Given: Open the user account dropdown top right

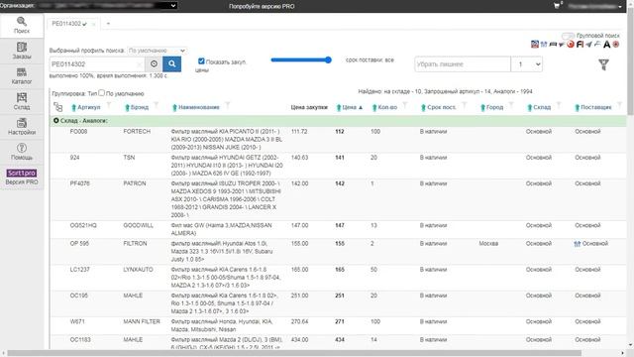Looking at the screenshot, I should pyautogui.click(x=594, y=6).
